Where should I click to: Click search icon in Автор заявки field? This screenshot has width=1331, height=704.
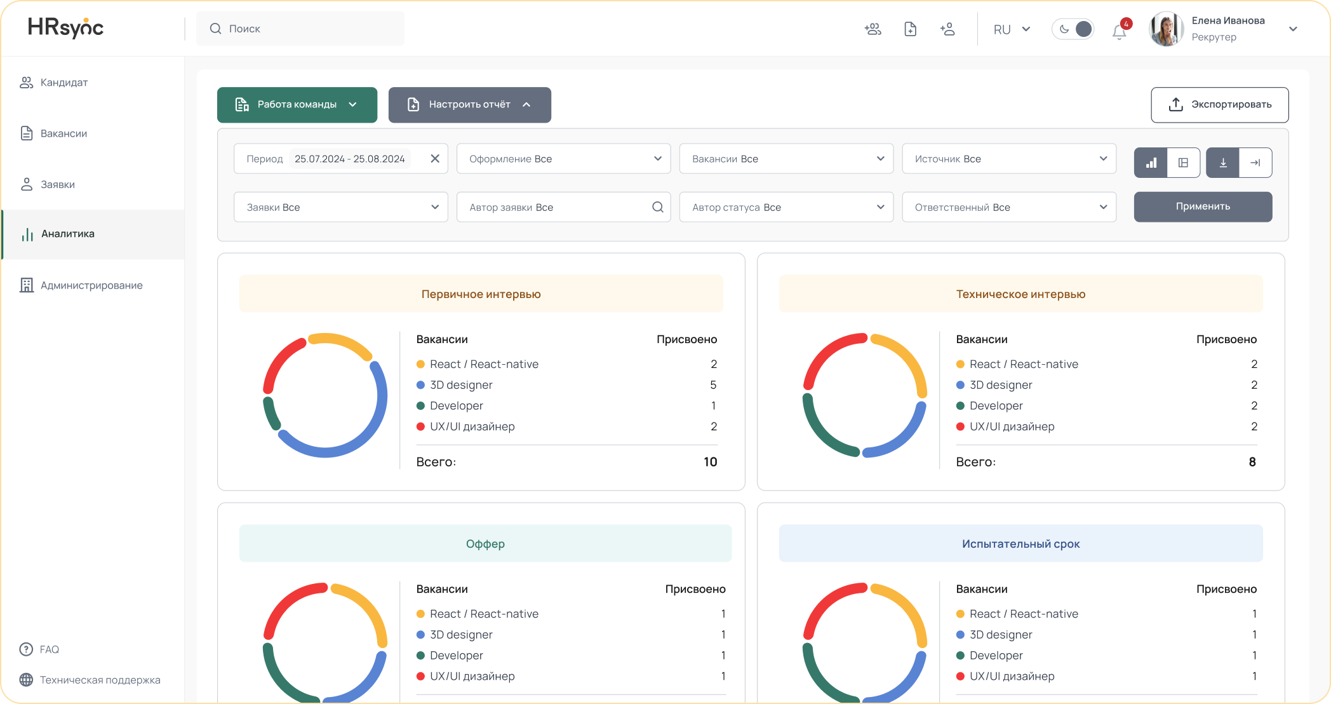click(658, 207)
